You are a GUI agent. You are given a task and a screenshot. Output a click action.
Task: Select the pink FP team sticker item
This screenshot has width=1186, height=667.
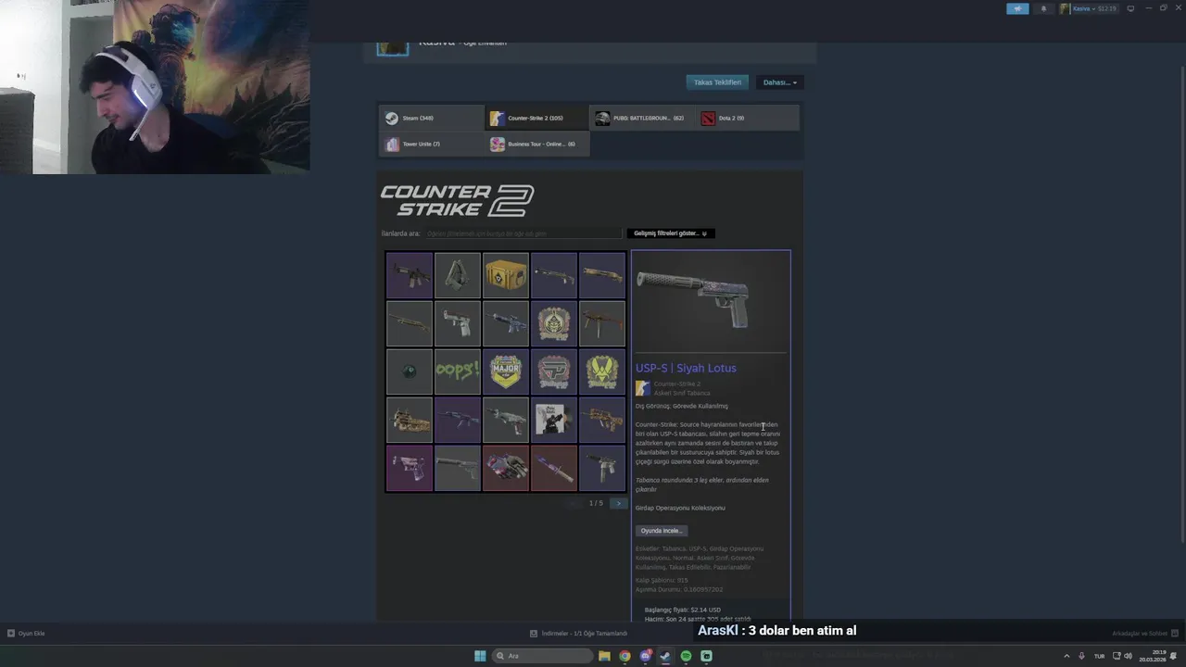pyautogui.click(x=554, y=371)
